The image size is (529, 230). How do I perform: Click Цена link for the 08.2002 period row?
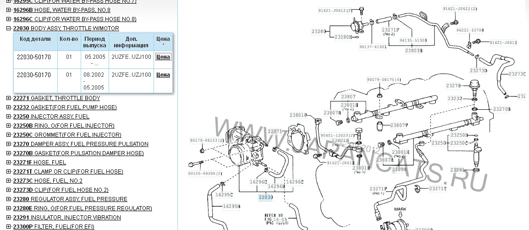(163, 75)
